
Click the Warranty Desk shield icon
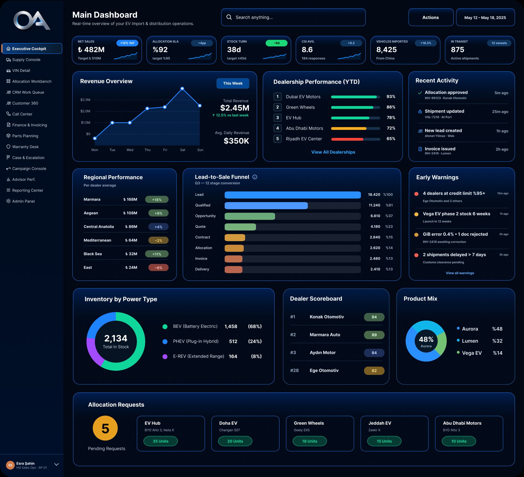[8, 147]
